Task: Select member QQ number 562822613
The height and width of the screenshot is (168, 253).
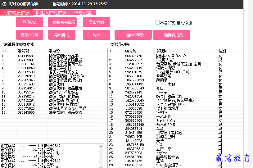Action: (x=133, y=165)
